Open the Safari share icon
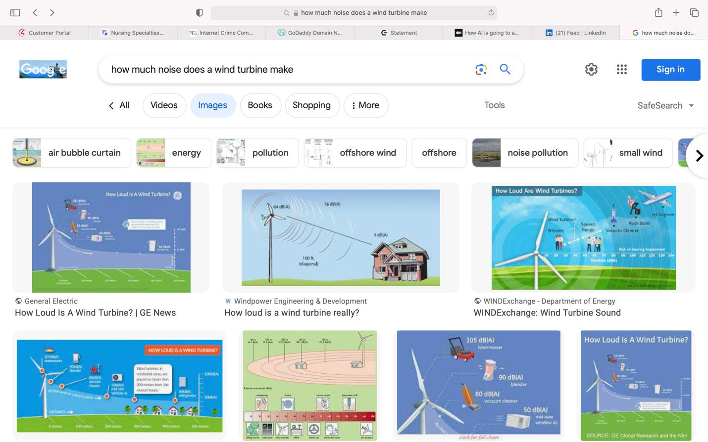708x442 pixels. click(x=658, y=12)
